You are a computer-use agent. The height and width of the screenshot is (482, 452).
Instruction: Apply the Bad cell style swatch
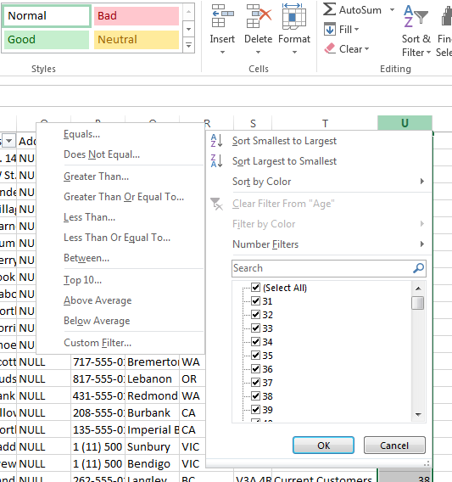click(x=137, y=15)
